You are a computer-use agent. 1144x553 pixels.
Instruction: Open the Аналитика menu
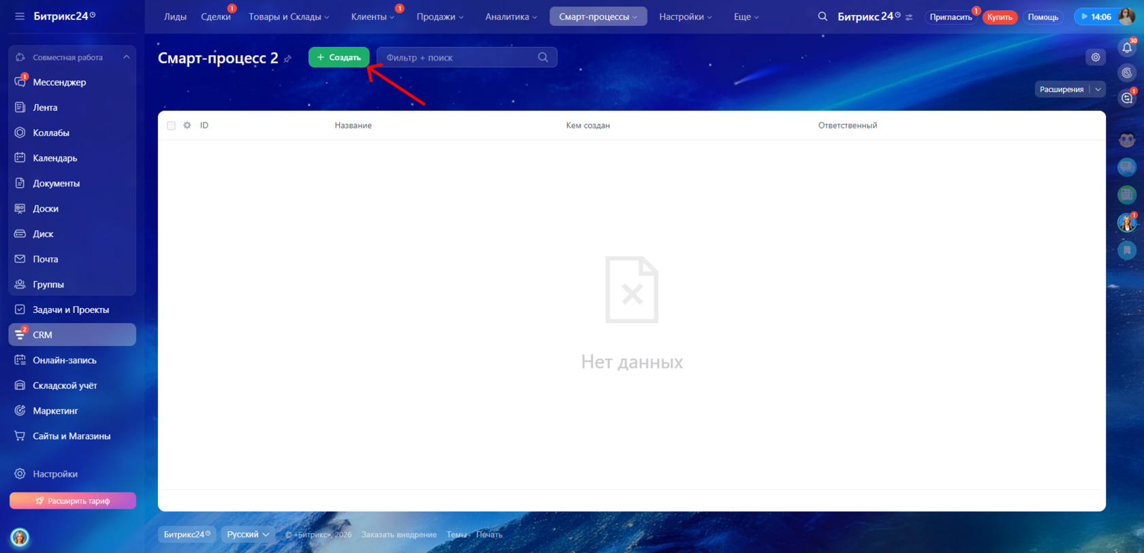pos(511,16)
